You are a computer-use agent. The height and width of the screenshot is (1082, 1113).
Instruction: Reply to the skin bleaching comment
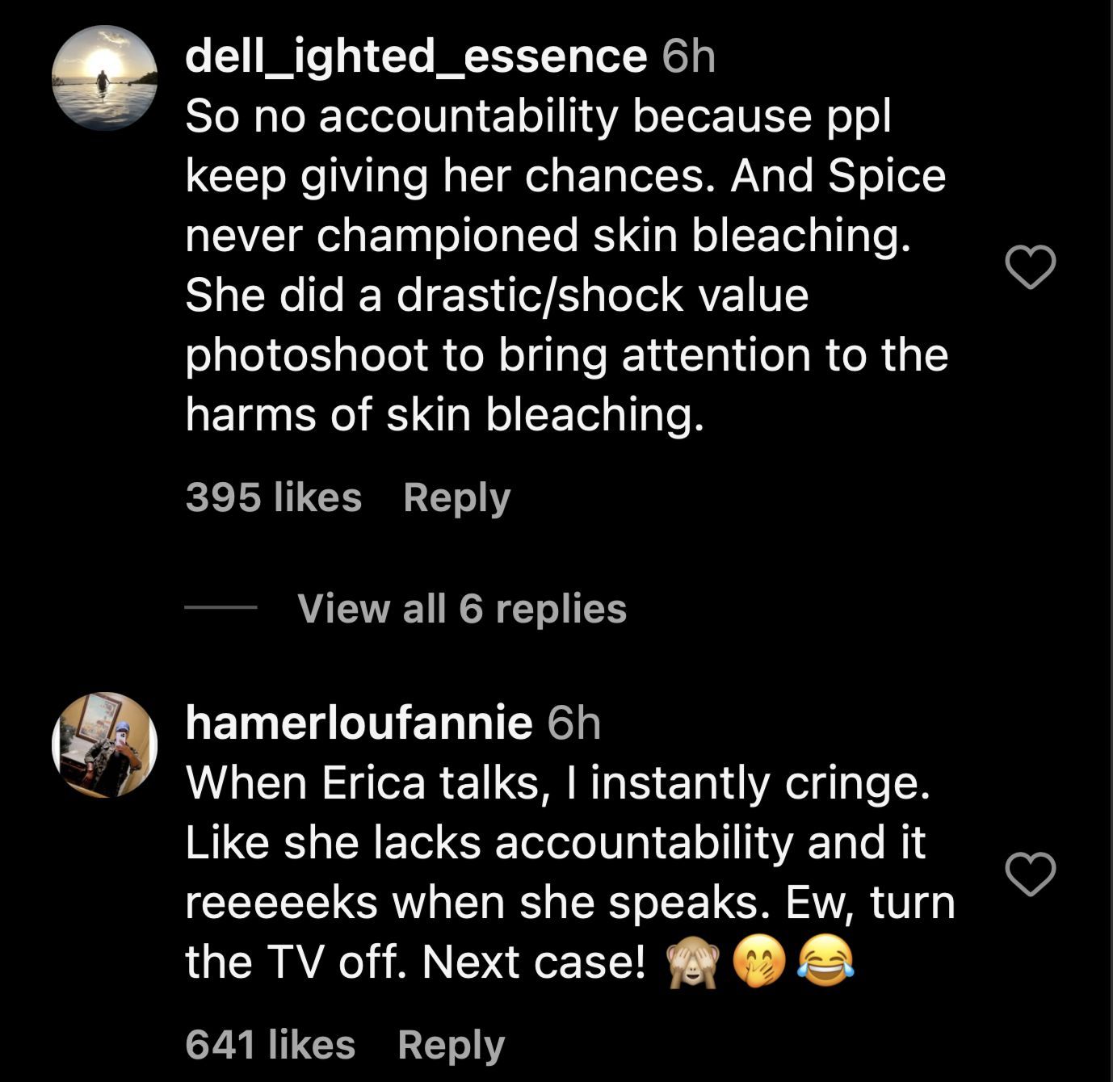click(456, 497)
